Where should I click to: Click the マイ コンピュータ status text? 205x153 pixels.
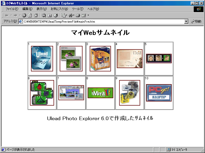click(179, 150)
